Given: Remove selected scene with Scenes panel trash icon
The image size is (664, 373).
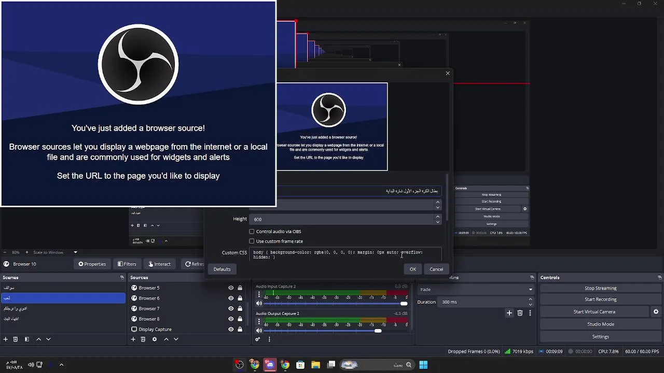Looking at the screenshot, I should point(16,339).
